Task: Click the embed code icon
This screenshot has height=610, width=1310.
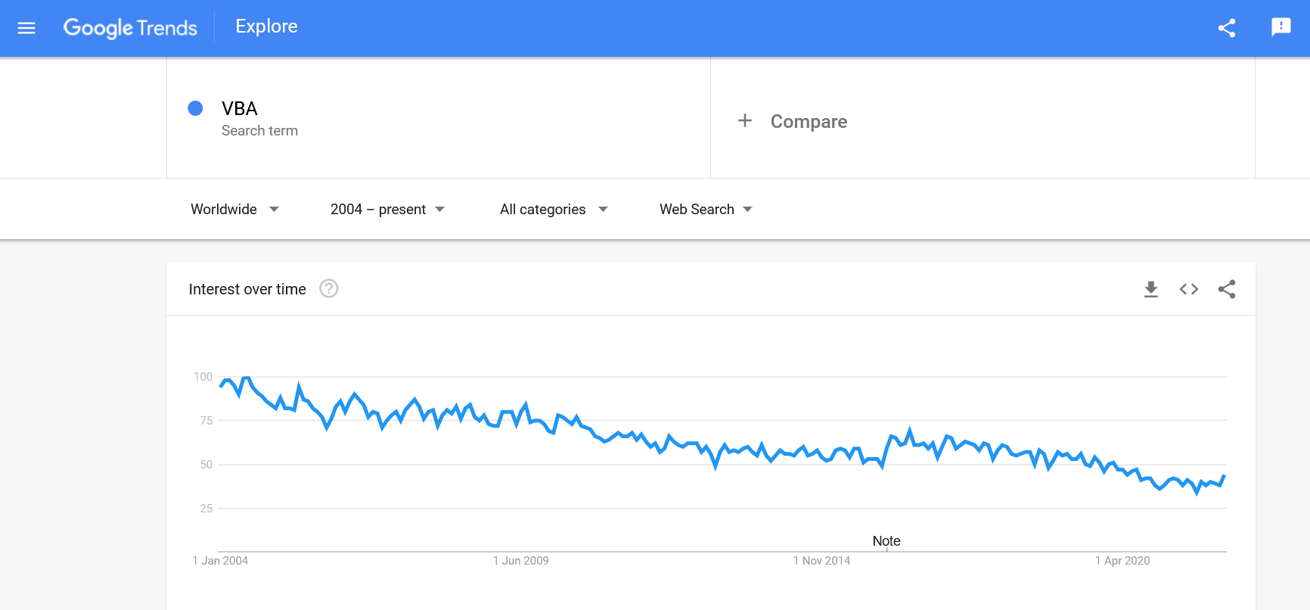Action: tap(1189, 289)
